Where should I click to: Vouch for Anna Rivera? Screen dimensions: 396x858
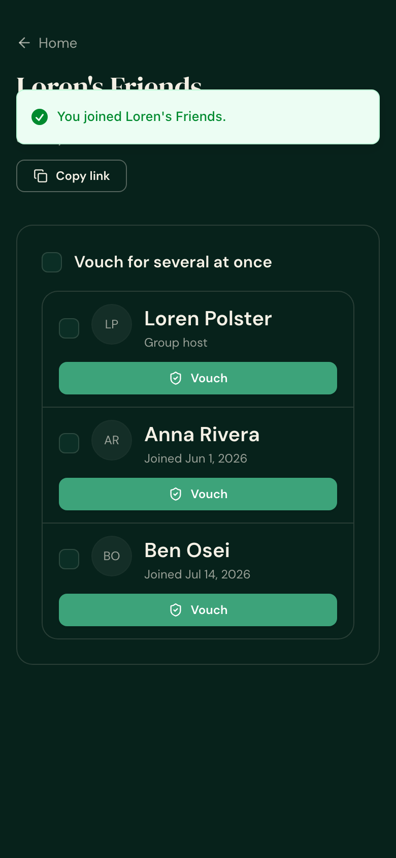click(x=198, y=494)
